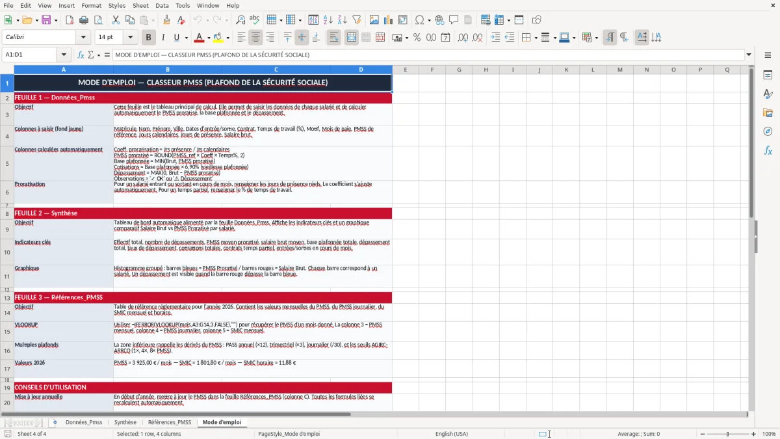Switch to the Données_Pmss sheet tab
This screenshot has height=439, width=780.
point(84,422)
